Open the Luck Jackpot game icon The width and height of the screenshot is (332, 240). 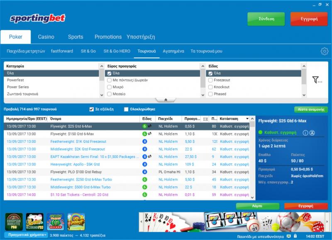point(76,222)
